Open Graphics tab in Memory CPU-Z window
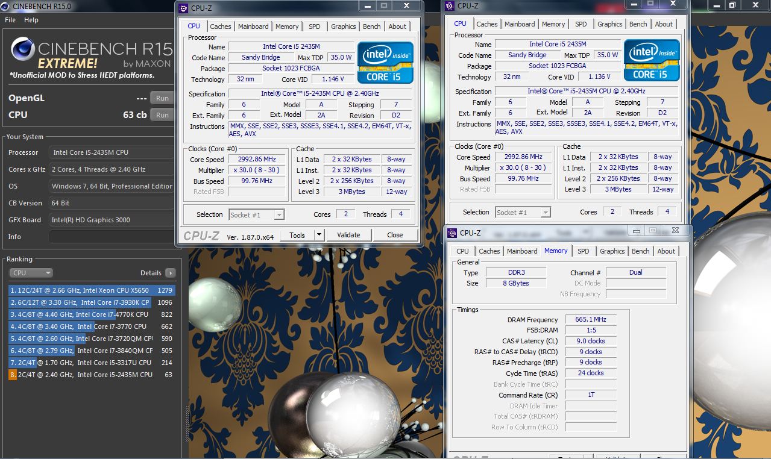 click(612, 251)
